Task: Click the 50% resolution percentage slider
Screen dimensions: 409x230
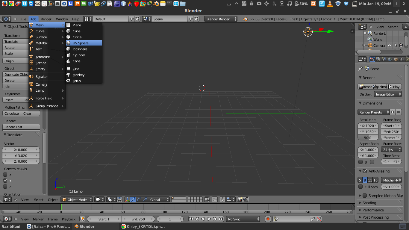Action: tap(368, 137)
